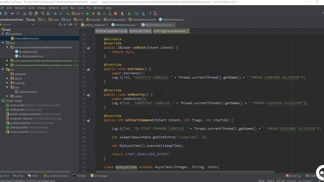
Task: Click the Help question mark icon
Action: pyautogui.click(x=150, y=14)
